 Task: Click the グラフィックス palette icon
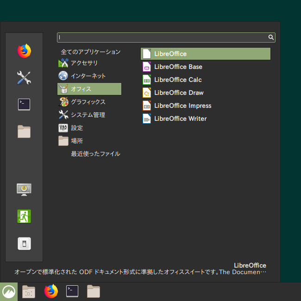(63, 102)
